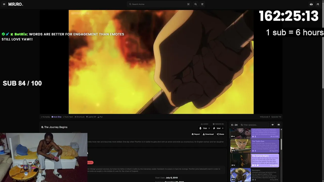Click the command shortcut icon in search bar

pos(188,4)
